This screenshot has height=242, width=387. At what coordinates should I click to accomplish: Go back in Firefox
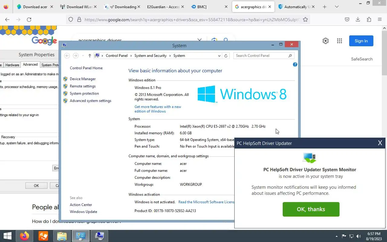pyautogui.click(x=7, y=19)
